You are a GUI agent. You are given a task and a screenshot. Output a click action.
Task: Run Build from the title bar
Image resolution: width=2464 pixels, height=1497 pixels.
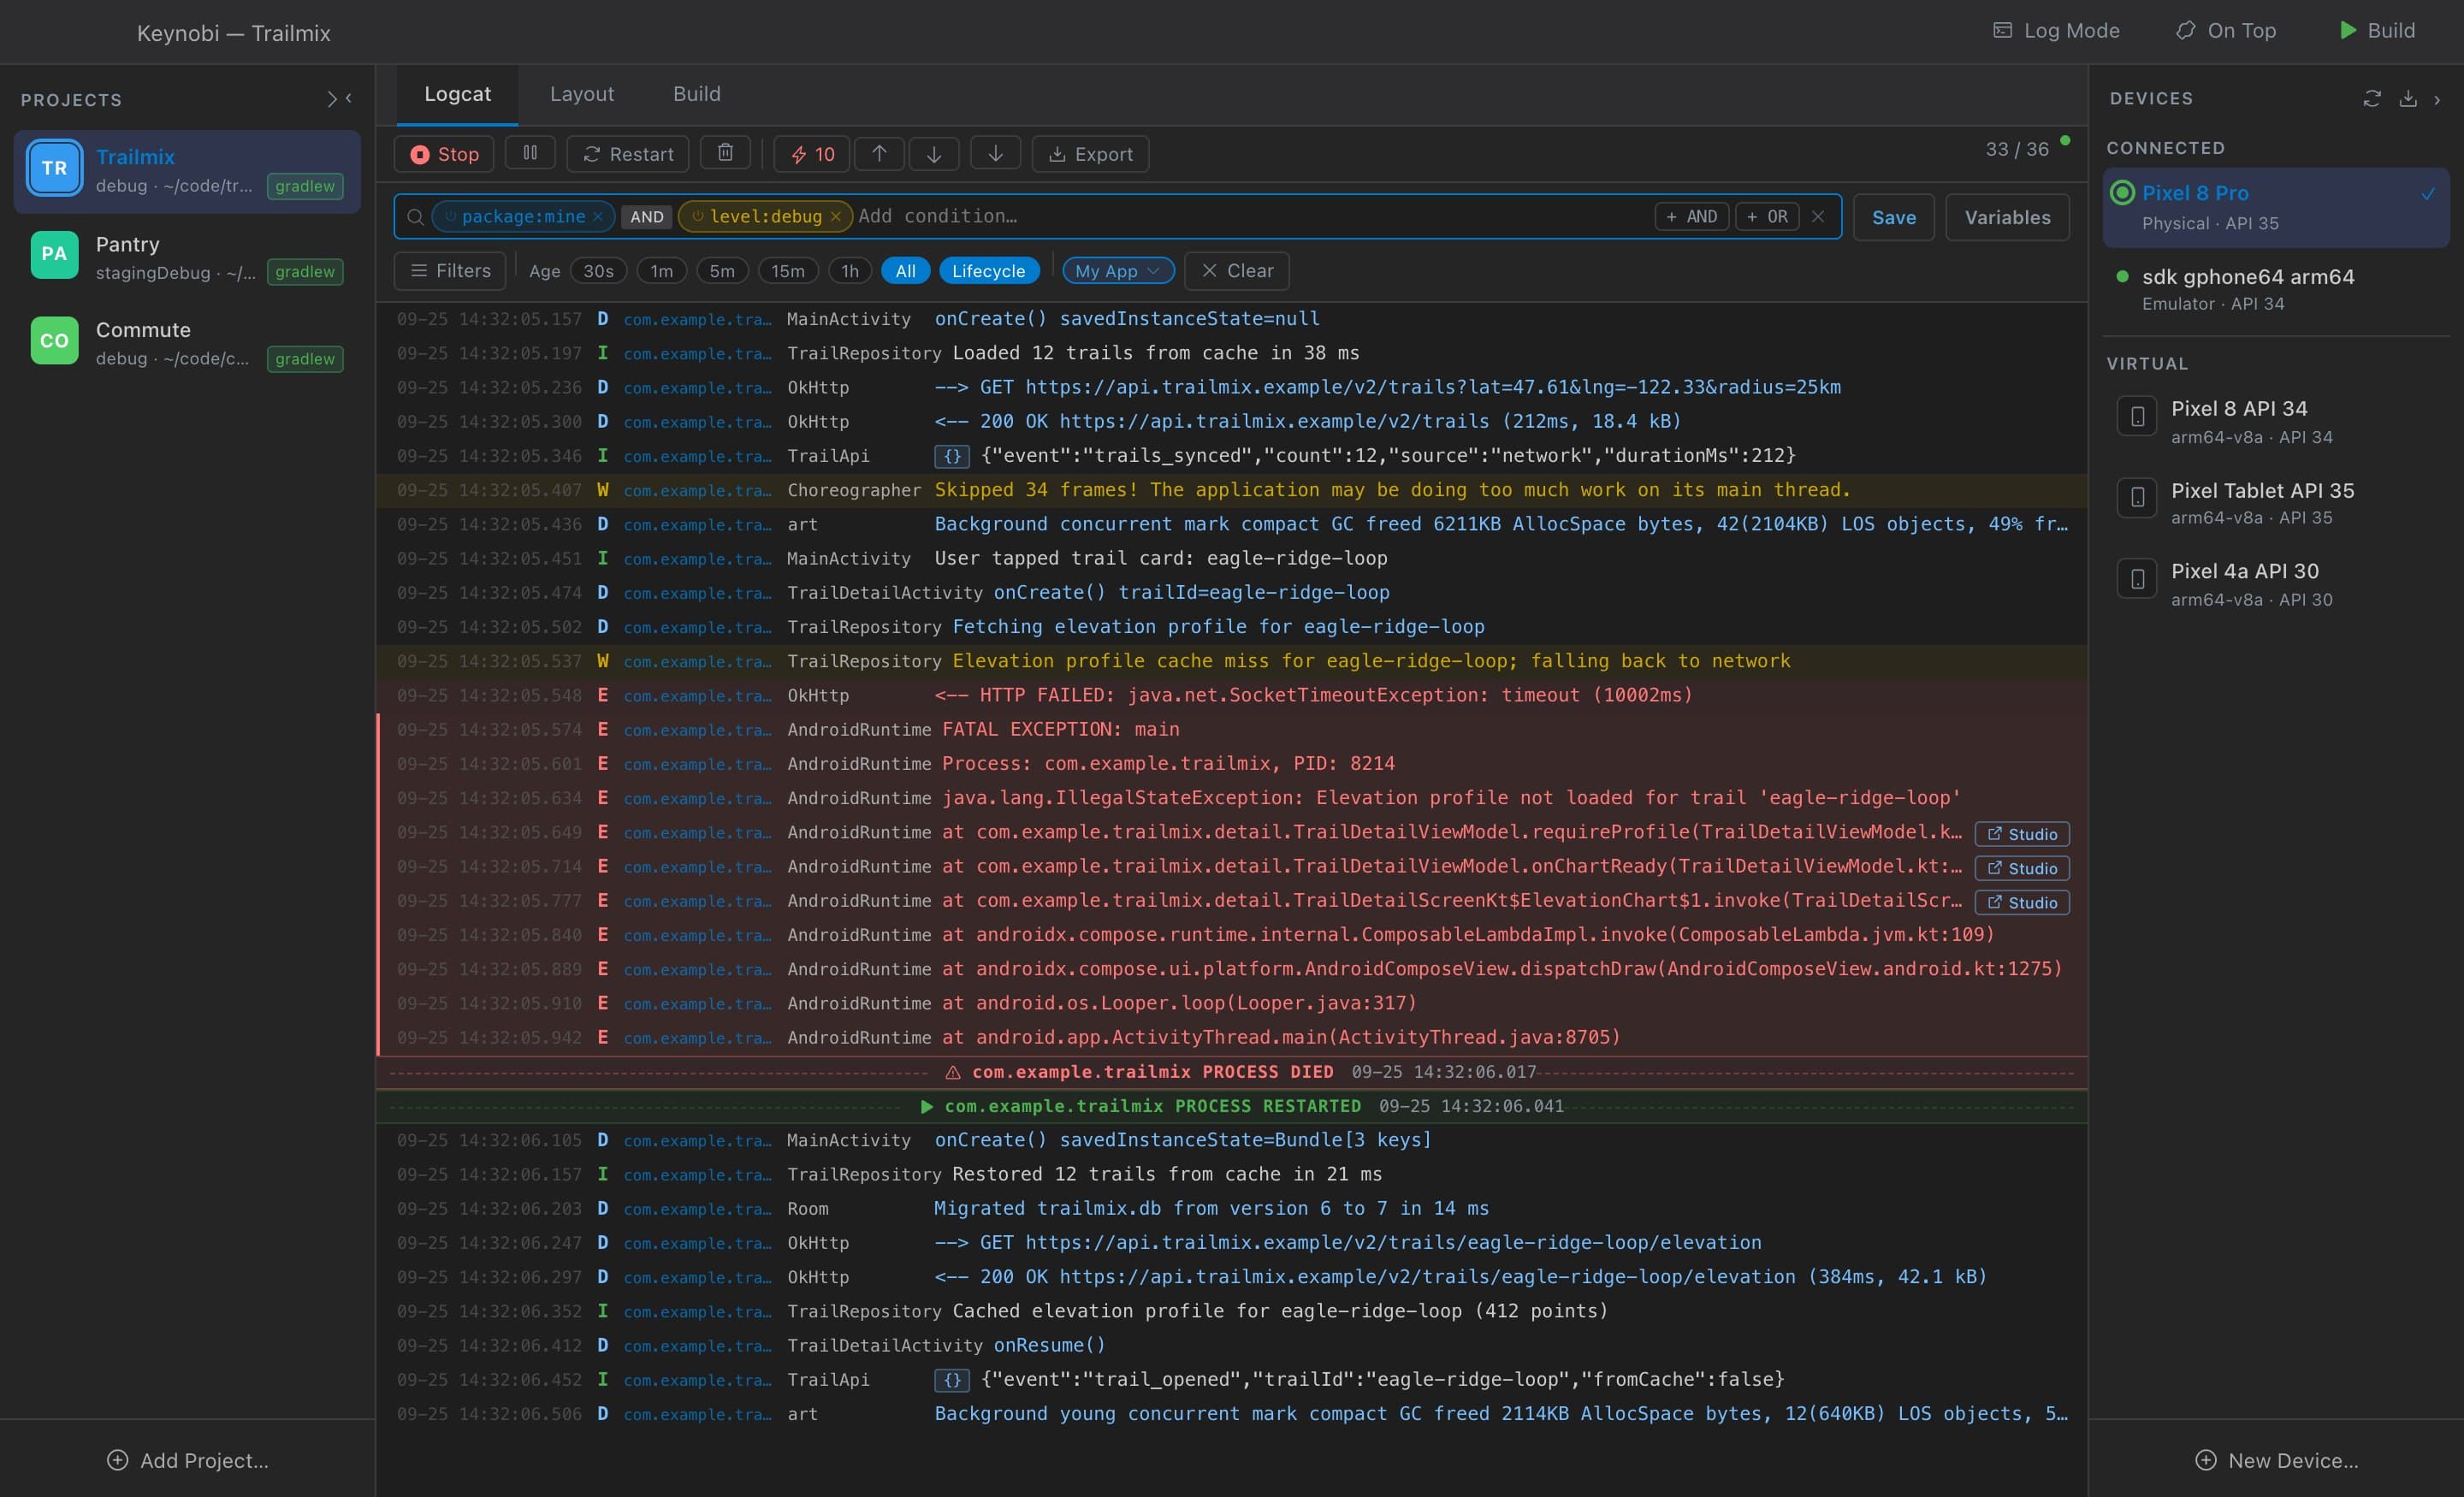click(x=2378, y=31)
